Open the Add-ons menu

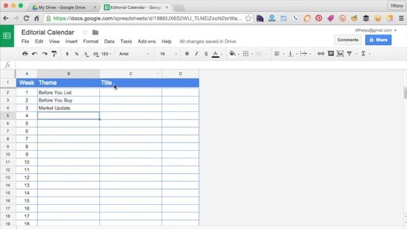pos(147,41)
